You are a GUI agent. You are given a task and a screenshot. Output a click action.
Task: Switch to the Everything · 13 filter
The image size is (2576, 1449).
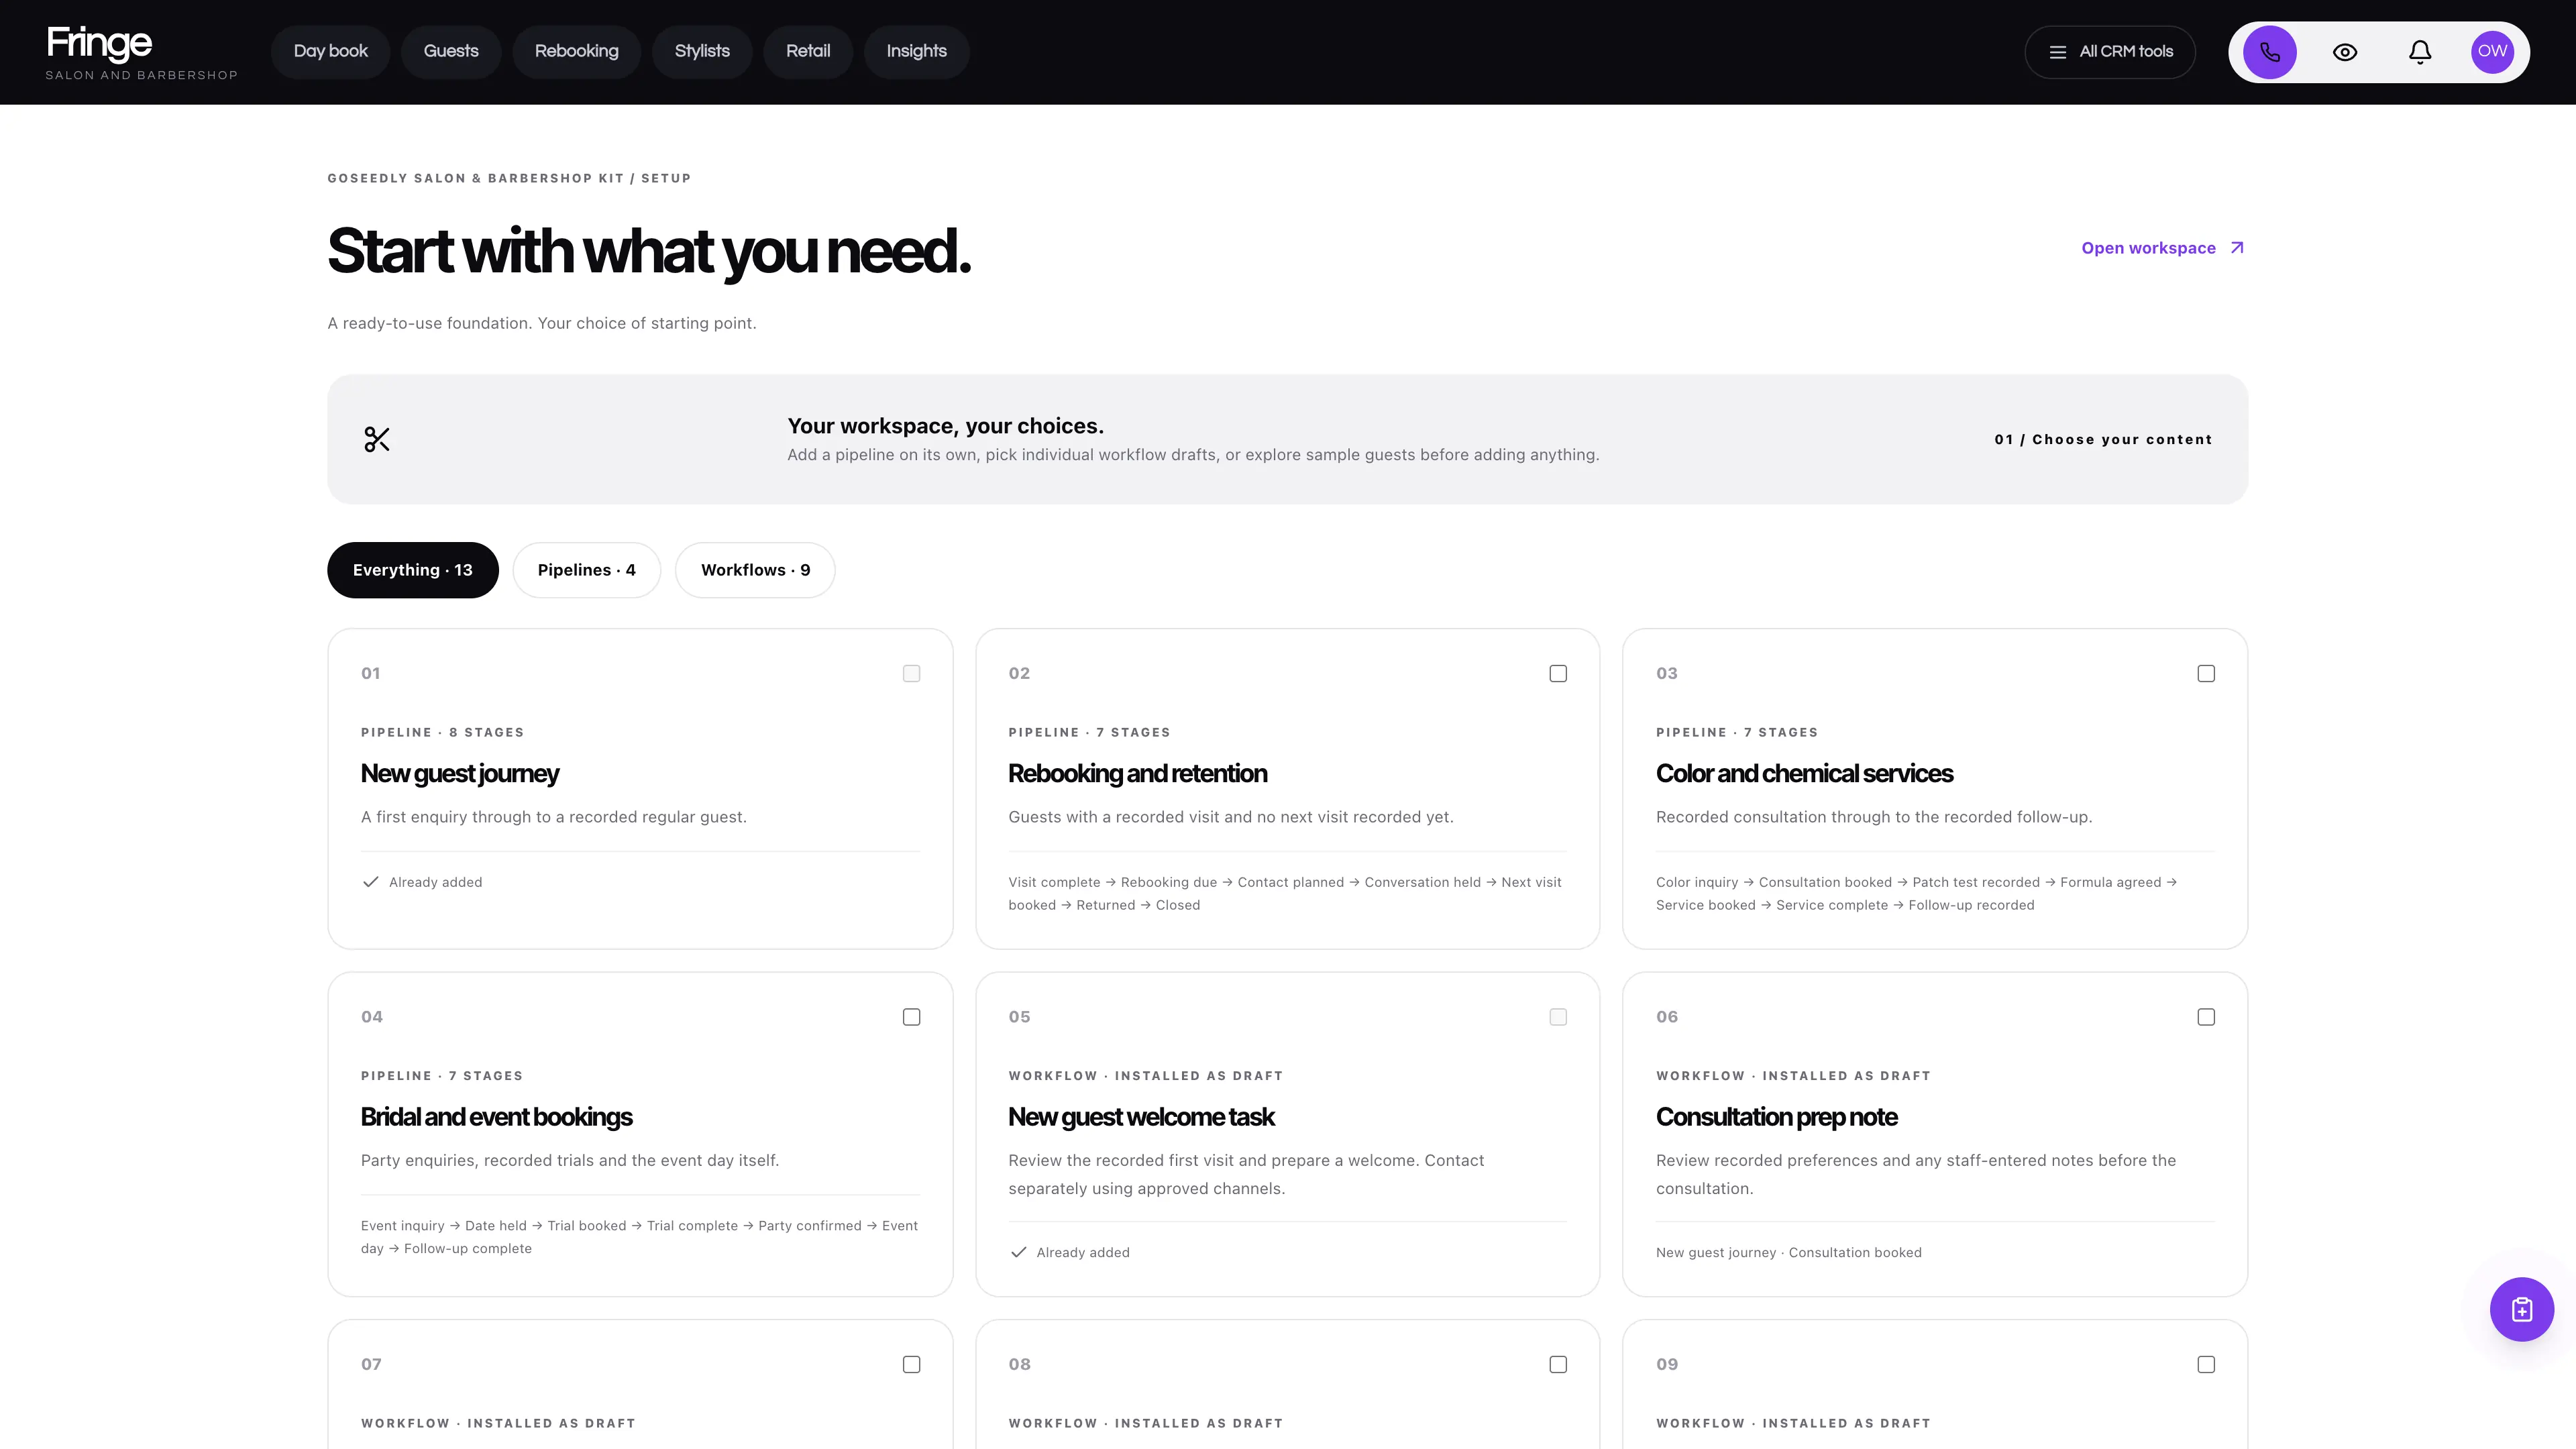[412, 570]
